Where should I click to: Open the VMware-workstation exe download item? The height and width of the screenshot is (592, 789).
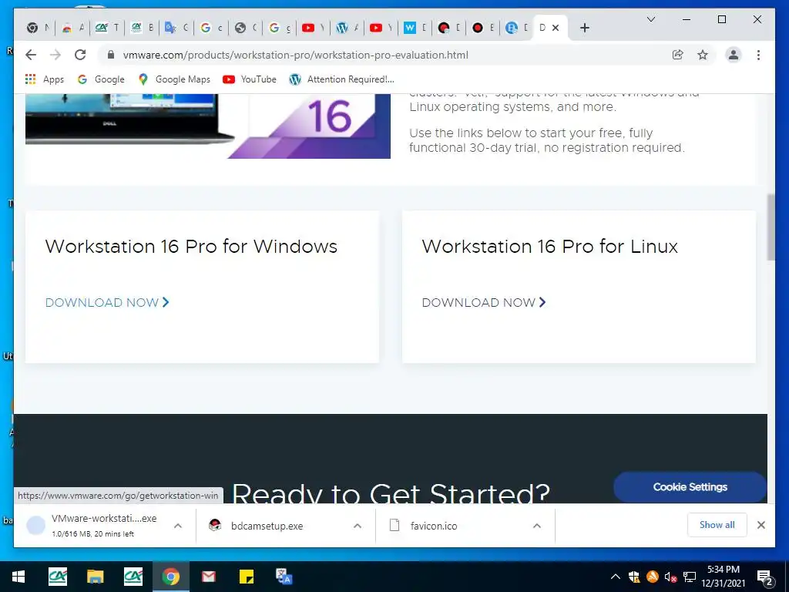[x=104, y=525]
